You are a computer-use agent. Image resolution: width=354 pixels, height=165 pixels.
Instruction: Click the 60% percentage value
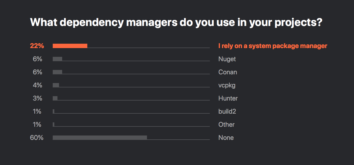click(x=37, y=138)
